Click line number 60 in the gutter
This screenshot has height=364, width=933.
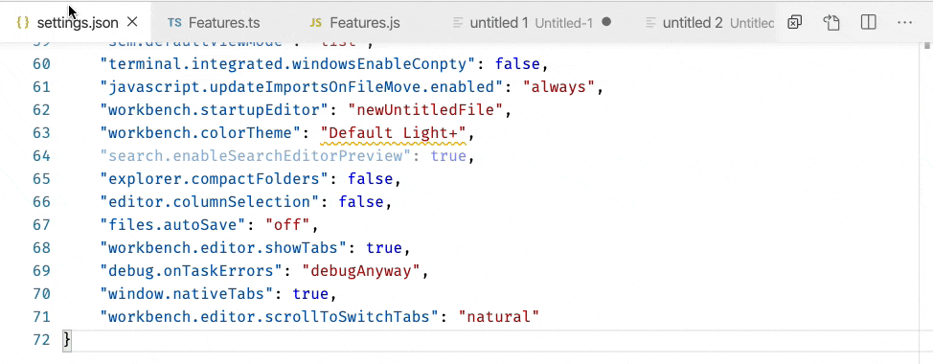pos(41,63)
